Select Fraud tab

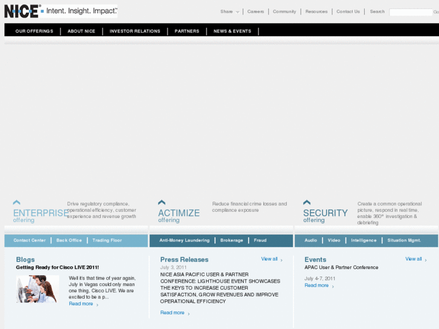coord(260,240)
